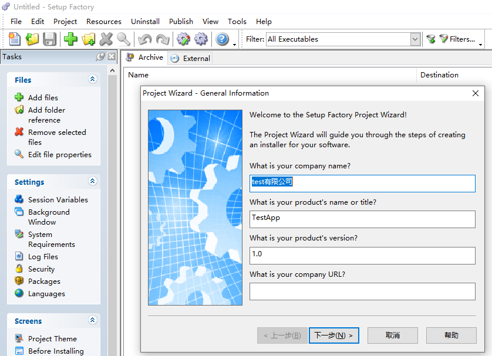The image size is (492, 356).
Task: Click the 取消 cancel button
Action: (x=393, y=335)
